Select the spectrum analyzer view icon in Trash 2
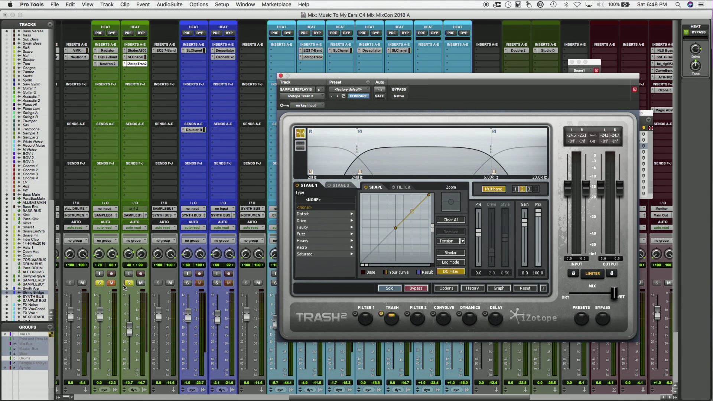Viewport: 713px width, 401px height. (300, 133)
